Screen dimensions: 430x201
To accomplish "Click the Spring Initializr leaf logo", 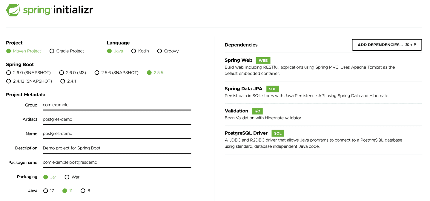I will coord(13,10).
